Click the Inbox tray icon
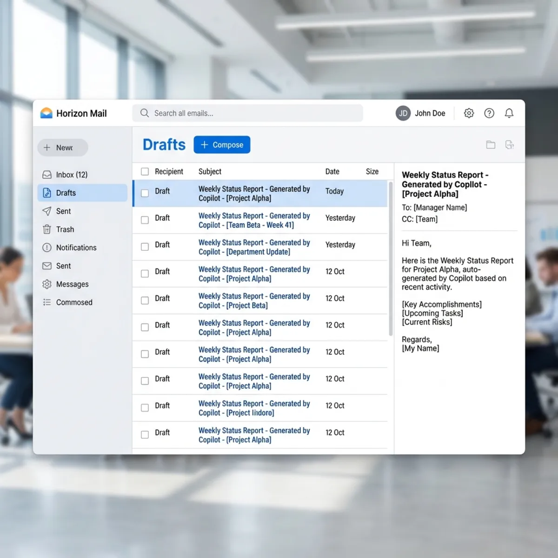 47,175
